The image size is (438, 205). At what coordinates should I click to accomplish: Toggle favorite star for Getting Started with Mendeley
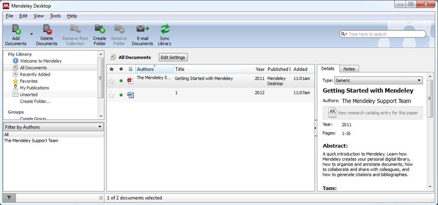[112, 81]
